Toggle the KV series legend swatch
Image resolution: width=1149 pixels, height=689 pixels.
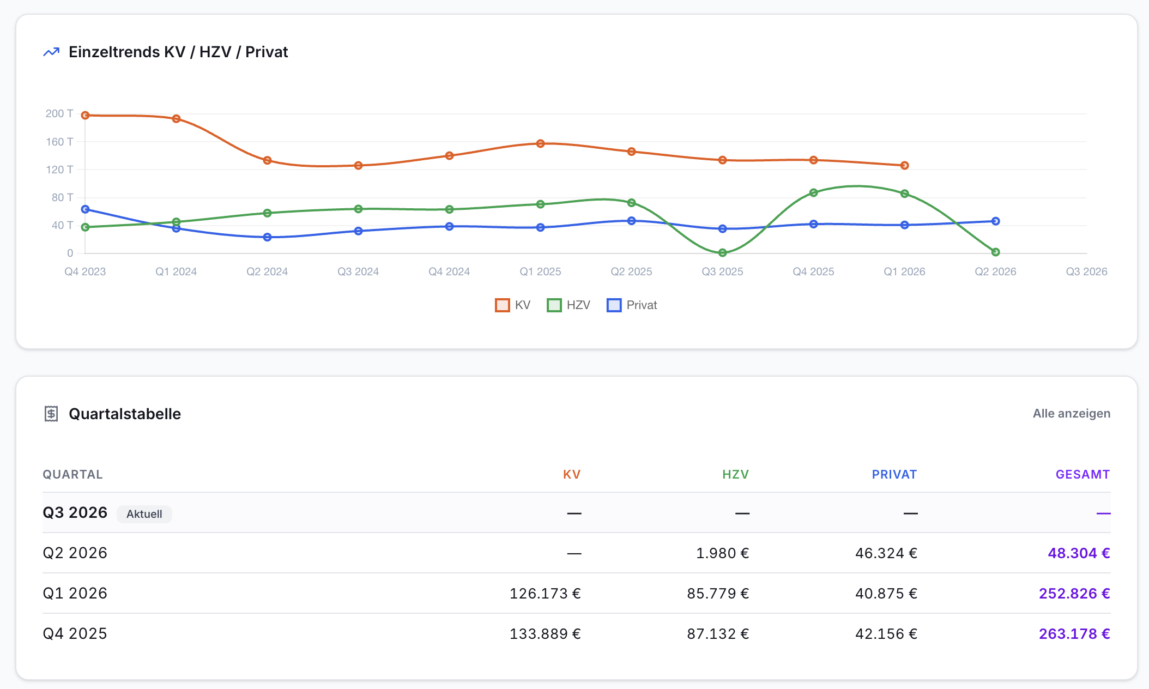coord(502,305)
